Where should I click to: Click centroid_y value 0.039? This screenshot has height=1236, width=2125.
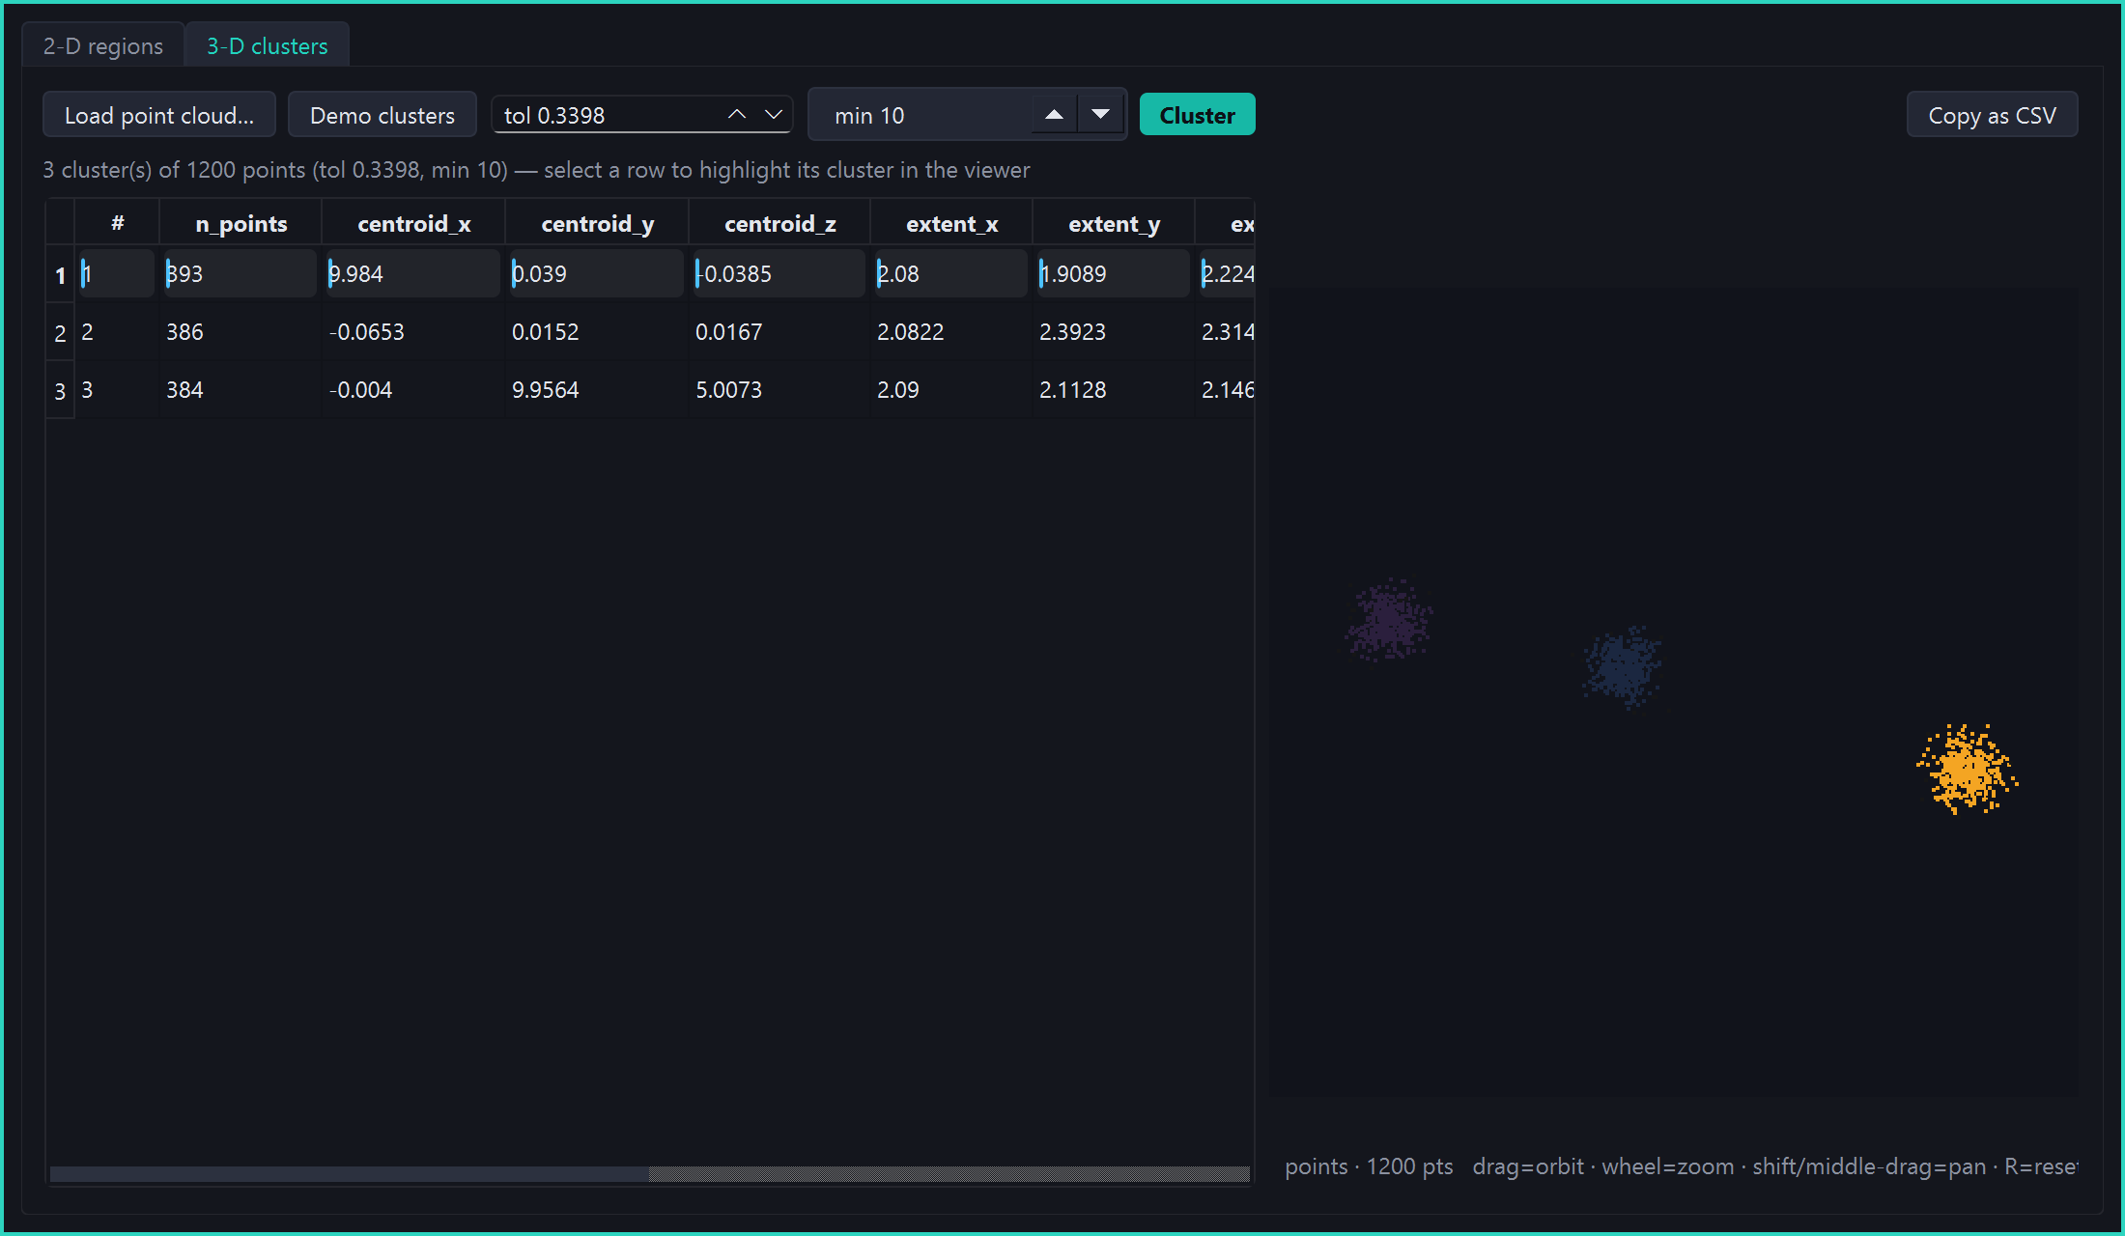(597, 273)
